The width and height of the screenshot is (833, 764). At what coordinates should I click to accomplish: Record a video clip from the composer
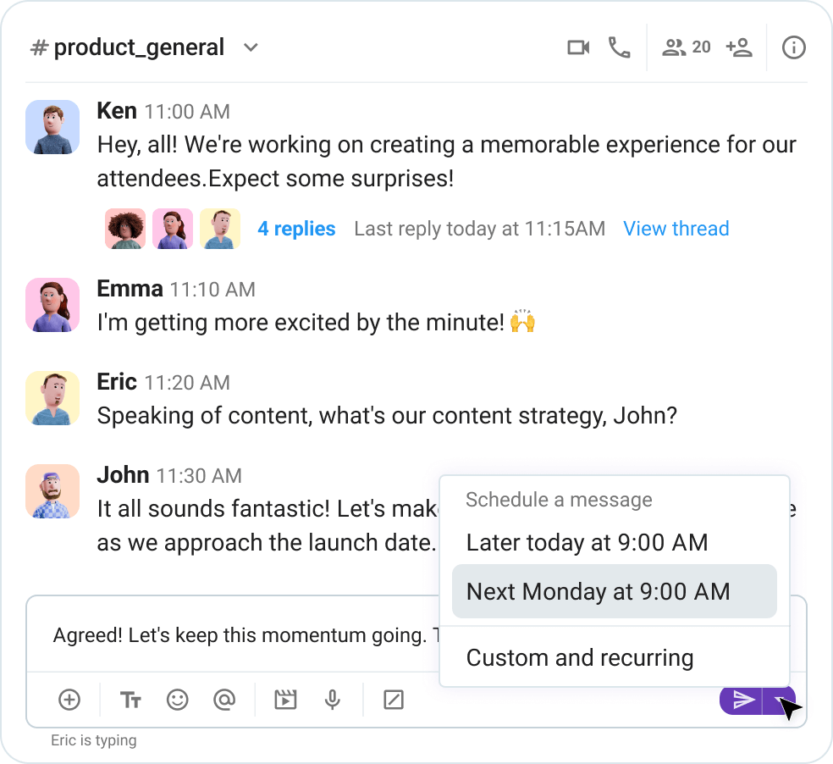(285, 700)
